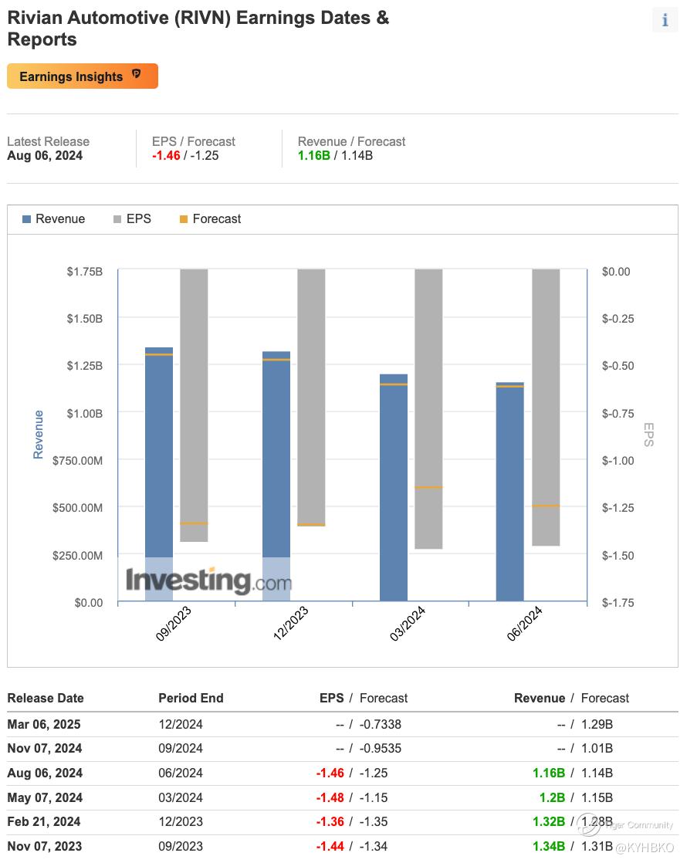This screenshot has width=687, height=863.
Task: Click the Nov 07, 2024 release date
Action: [x=45, y=749]
